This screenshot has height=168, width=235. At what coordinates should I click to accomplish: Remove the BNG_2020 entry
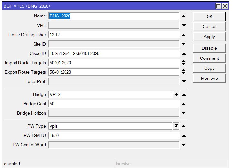click(x=209, y=78)
